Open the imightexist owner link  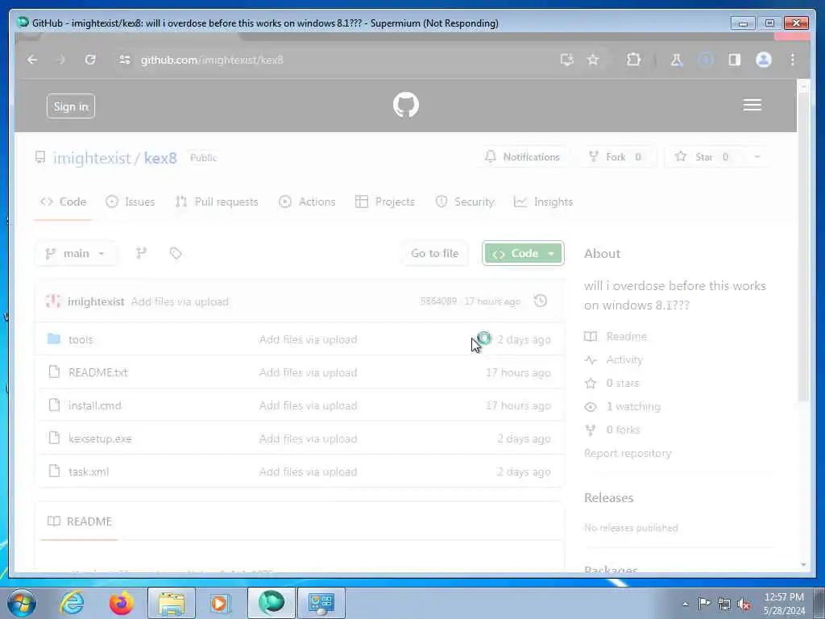92,158
